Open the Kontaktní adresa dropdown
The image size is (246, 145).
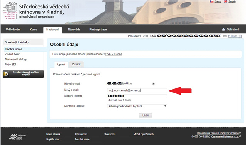[x=137, y=106]
